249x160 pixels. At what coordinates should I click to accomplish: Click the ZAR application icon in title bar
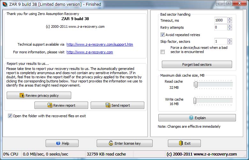click(5, 4)
